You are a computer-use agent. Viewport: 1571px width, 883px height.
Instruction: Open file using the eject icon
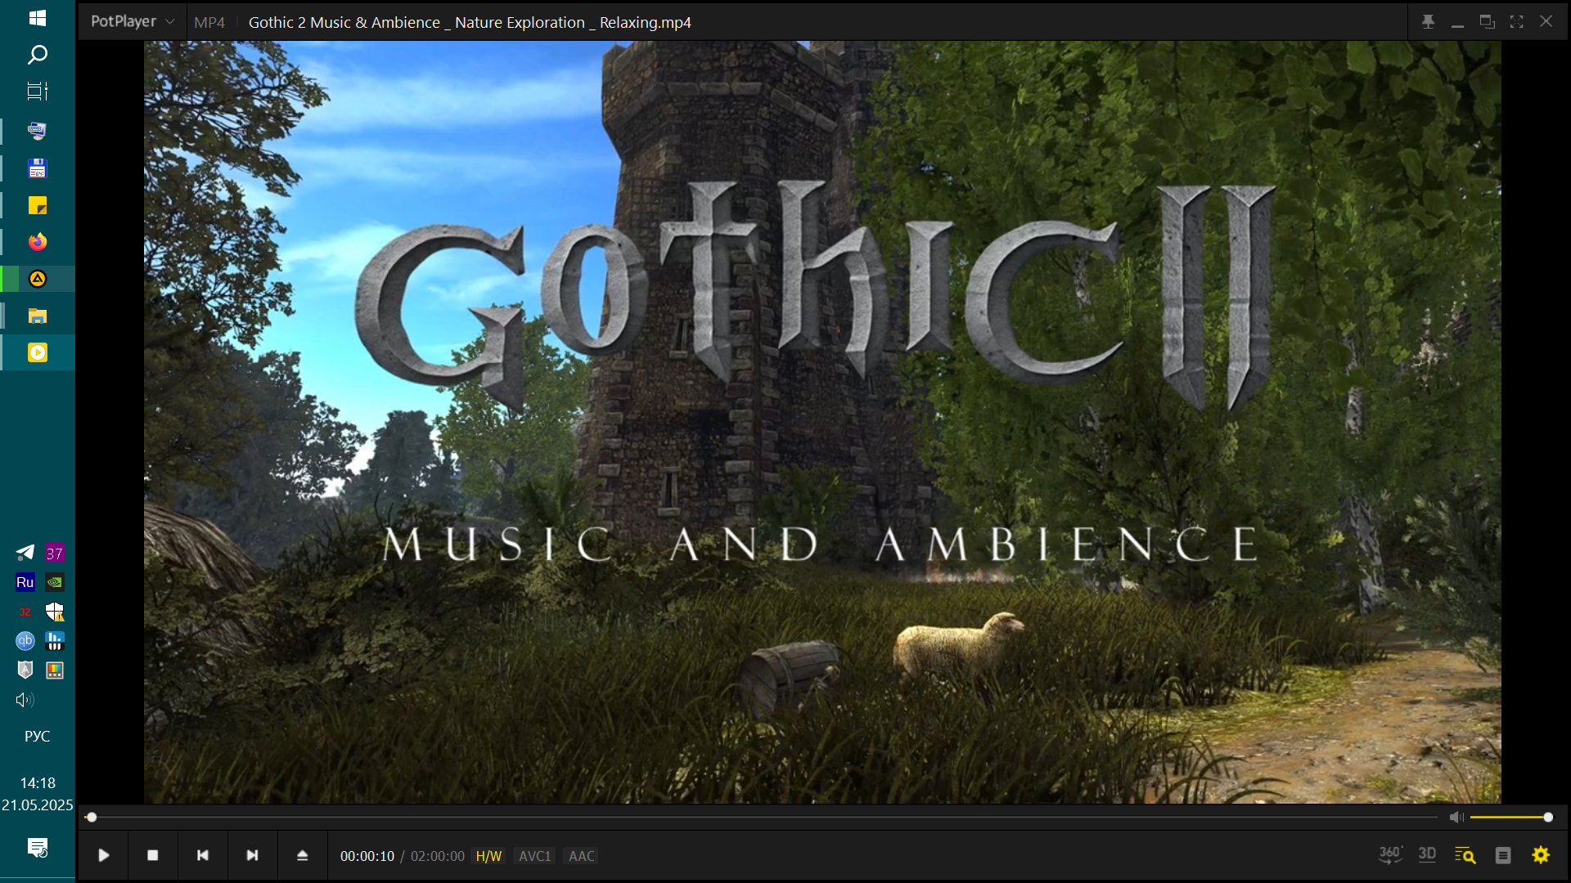click(302, 855)
